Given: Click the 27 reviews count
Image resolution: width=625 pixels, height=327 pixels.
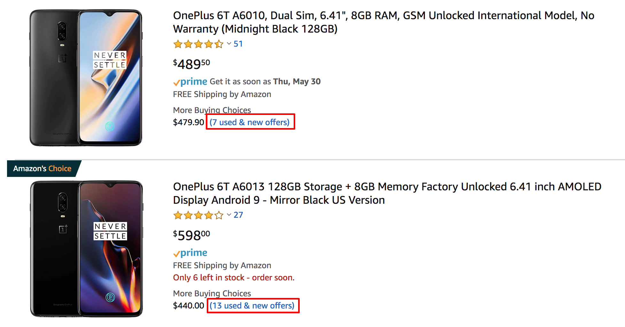Looking at the screenshot, I should [x=238, y=215].
